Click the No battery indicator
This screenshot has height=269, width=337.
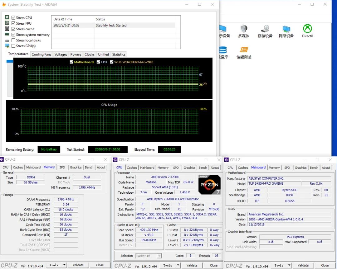click(x=49, y=149)
